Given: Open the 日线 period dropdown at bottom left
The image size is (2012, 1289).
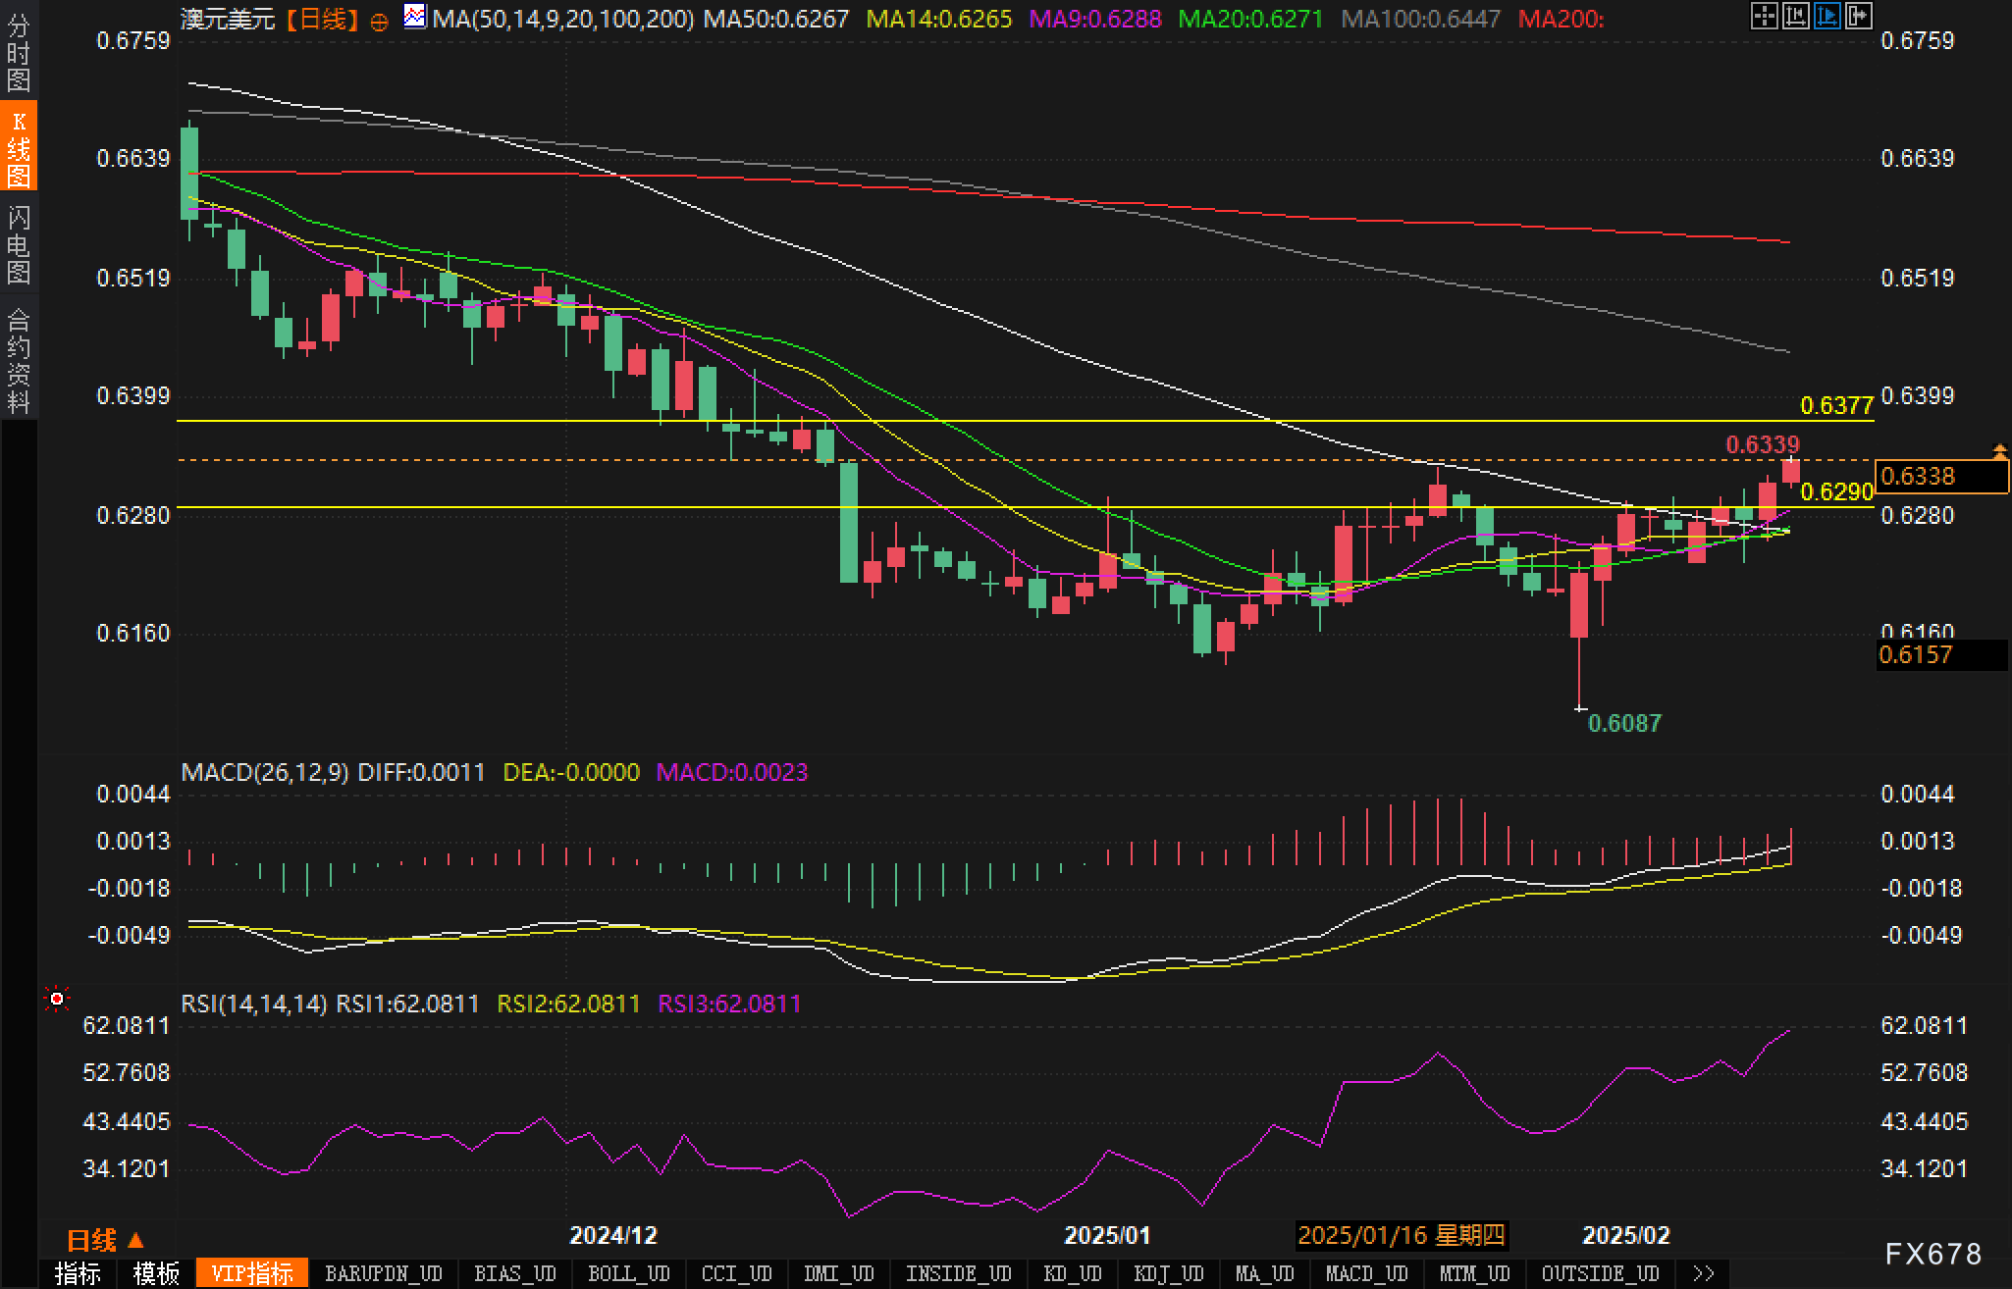Looking at the screenshot, I should pos(105,1240).
